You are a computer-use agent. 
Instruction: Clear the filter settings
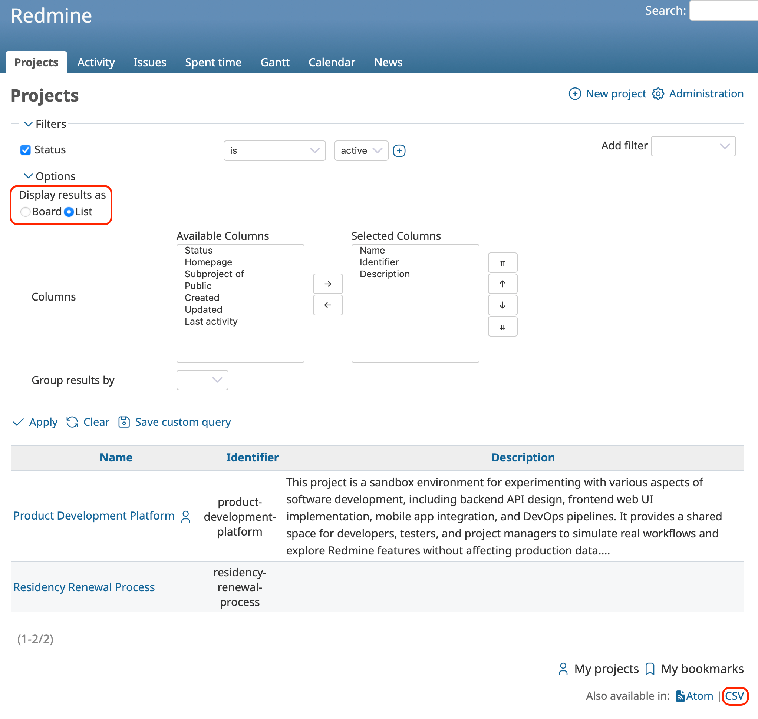[x=96, y=422]
